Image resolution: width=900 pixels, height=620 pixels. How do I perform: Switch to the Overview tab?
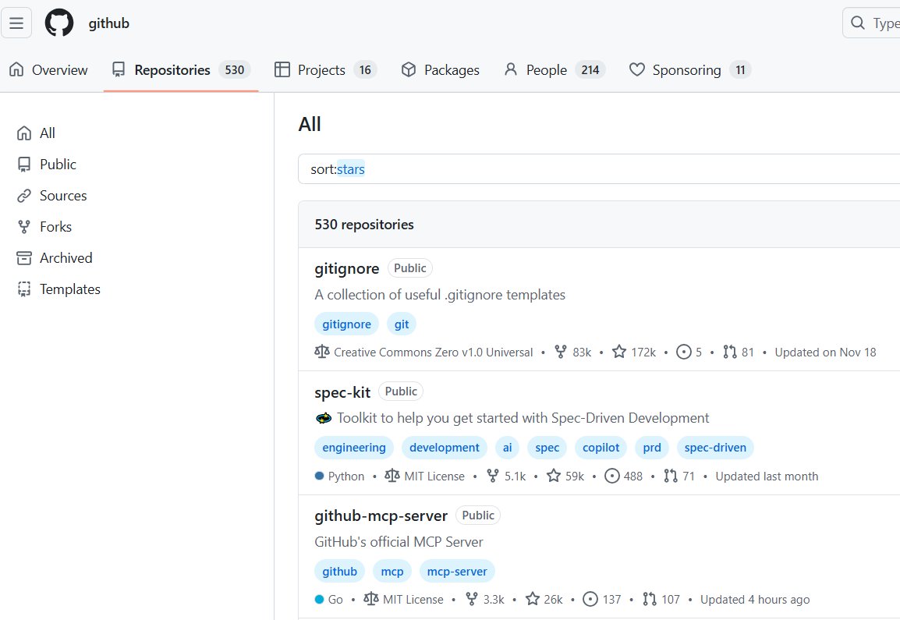click(49, 70)
